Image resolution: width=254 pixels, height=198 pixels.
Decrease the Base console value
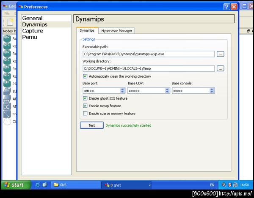pyautogui.click(x=212, y=92)
